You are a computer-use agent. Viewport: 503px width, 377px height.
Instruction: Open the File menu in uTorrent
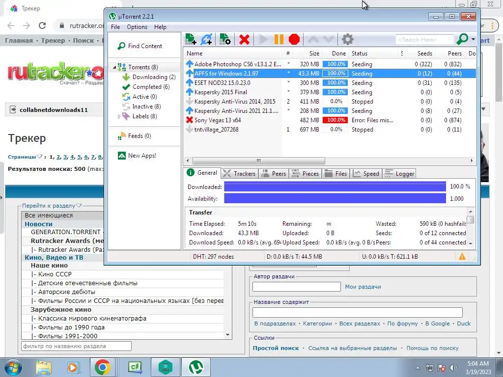[x=115, y=27]
